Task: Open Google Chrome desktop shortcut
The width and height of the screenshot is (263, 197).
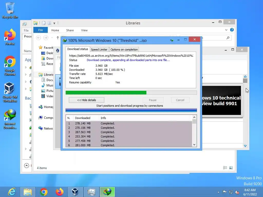Action: point(10,66)
